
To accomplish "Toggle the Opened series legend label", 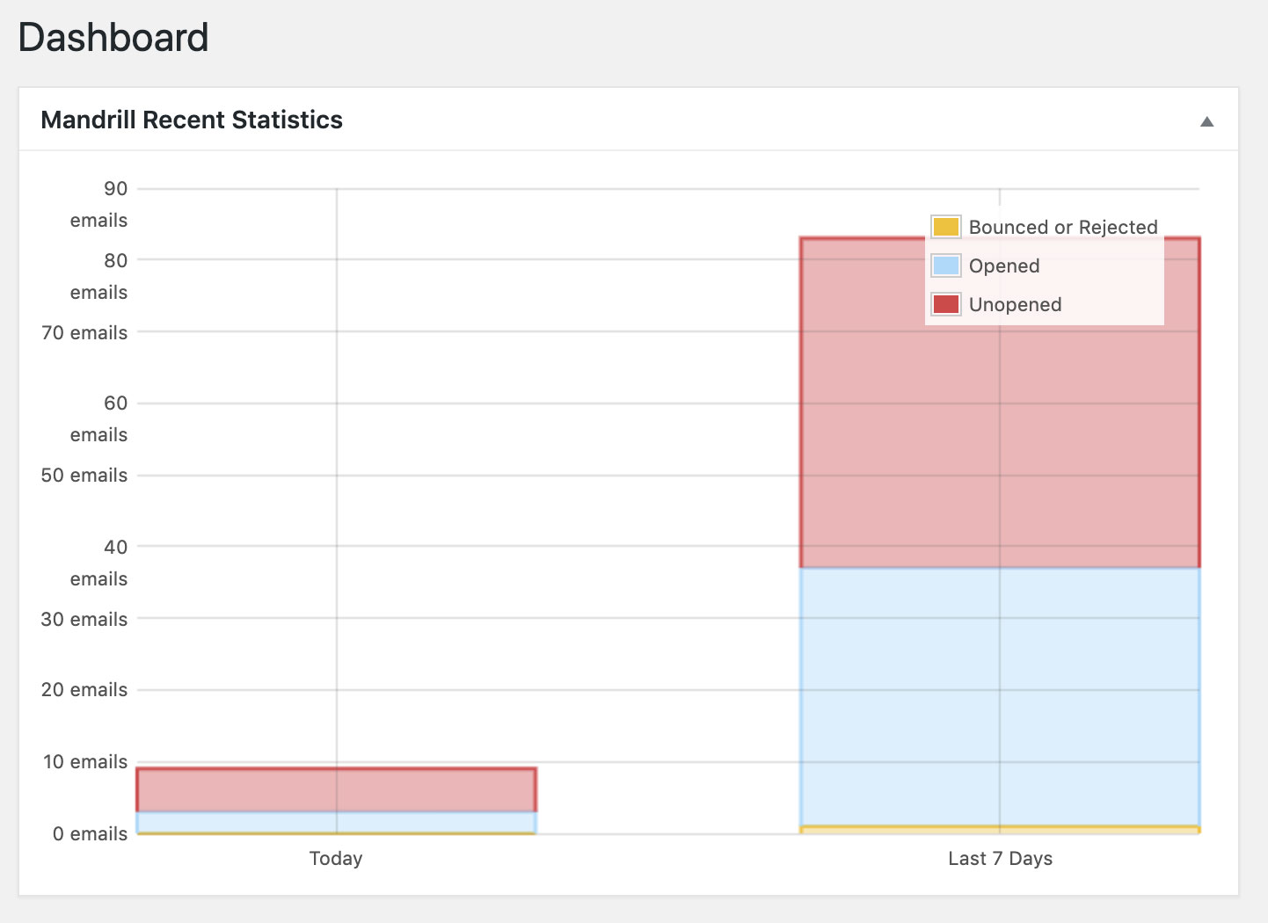I will pos(1003,265).
